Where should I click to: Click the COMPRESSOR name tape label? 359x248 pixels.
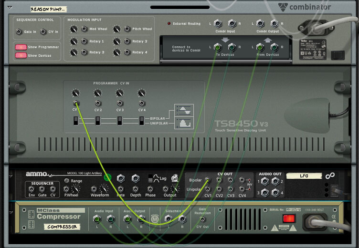62,227
